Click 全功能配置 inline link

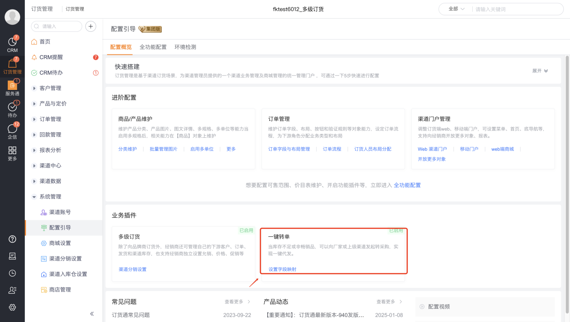coord(407,186)
